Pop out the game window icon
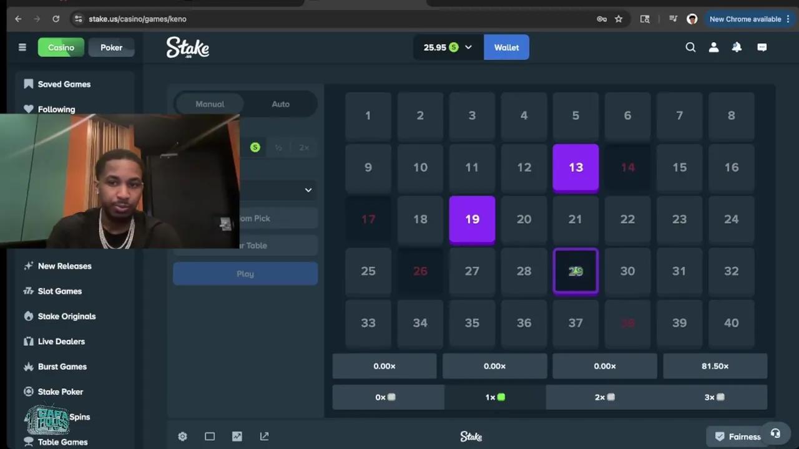The width and height of the screenshot is (799, 449). pyautogui.click(x=265, y=437)
